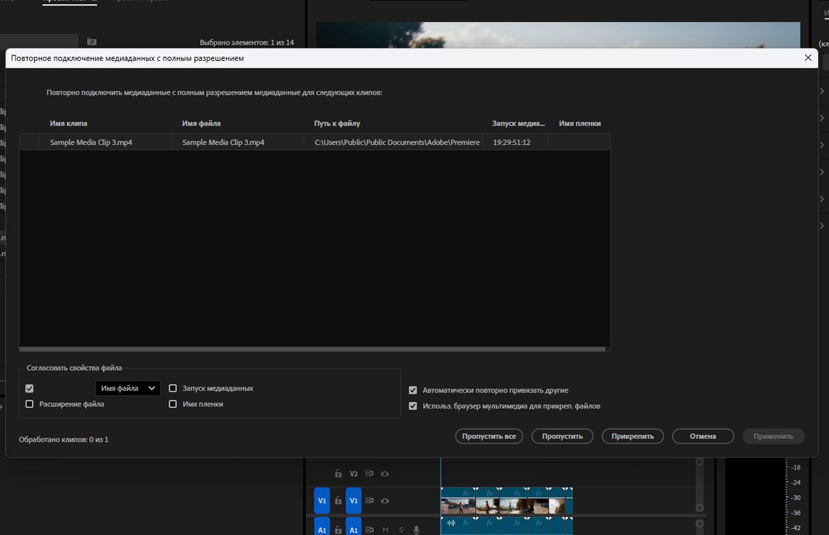This screenshot has width=829, height=535.
Task: Click the lock icon on track V1
Action: (338, 500)
